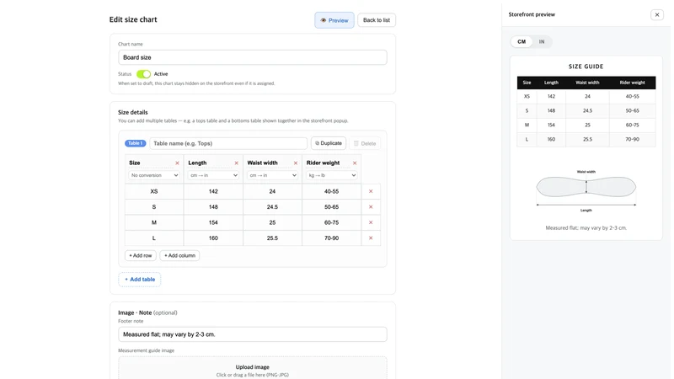Image resolution: width=674 pixels, height=379 pixels.
Task: Delete the M row
Action: click(x=371, y=222)
